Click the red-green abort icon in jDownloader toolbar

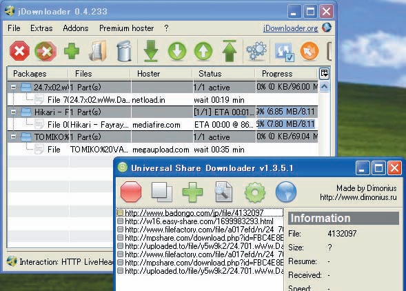pyautogui.click(x=45, y=51)
